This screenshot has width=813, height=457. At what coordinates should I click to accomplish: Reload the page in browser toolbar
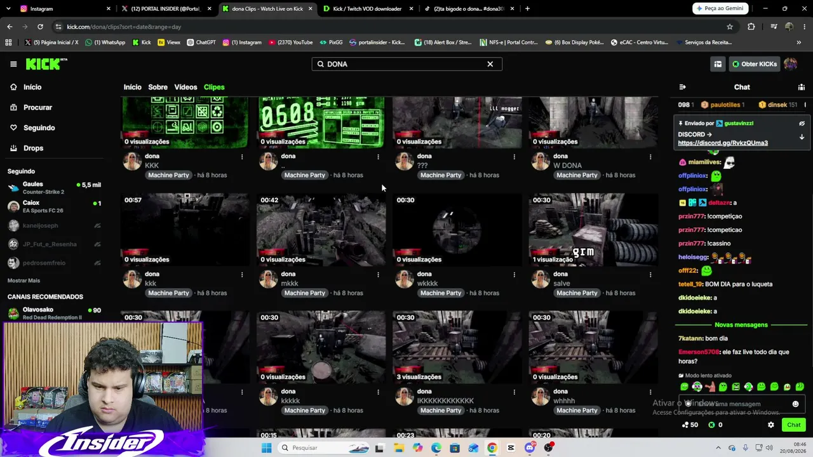[x=40, y=27]
